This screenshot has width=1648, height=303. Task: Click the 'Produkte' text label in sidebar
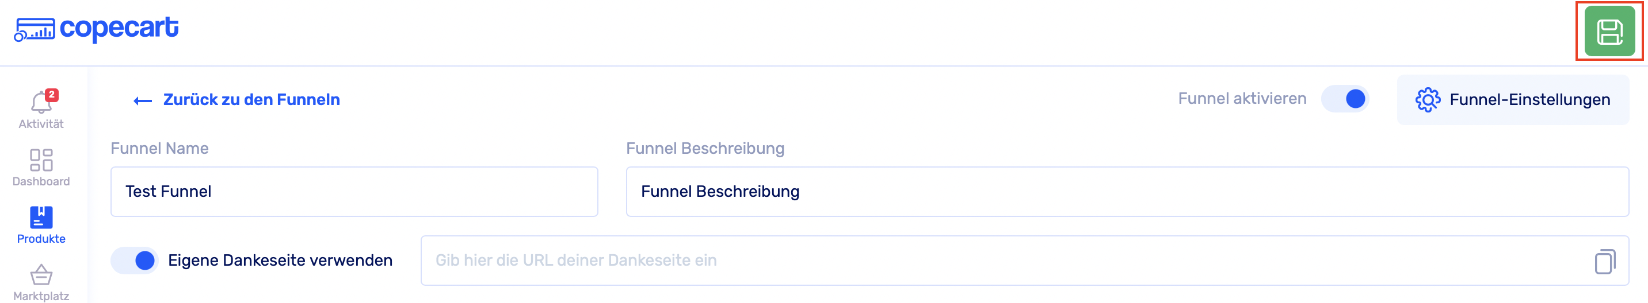[41, 239]
